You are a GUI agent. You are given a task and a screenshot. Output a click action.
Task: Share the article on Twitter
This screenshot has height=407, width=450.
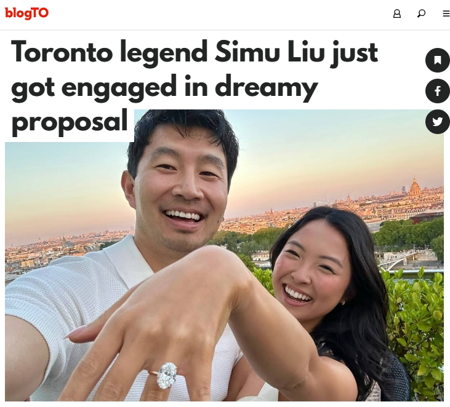(437, 122)
